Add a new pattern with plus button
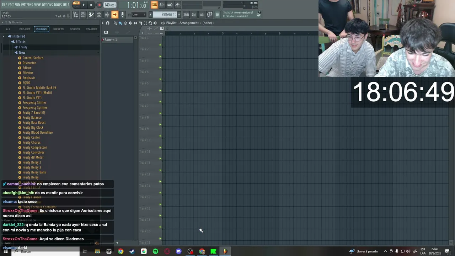Viewport: 455px width, 256px height. click(x=179, y=15)
